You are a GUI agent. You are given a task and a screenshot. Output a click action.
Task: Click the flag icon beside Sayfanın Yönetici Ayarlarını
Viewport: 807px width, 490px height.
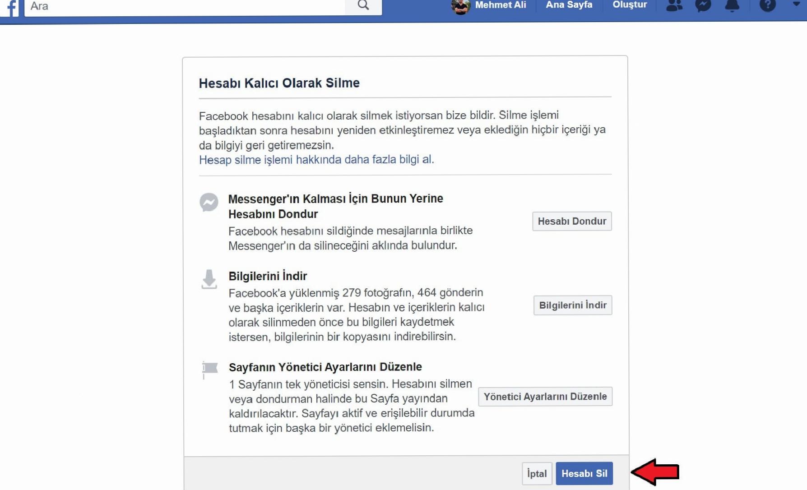pos(209,370)
